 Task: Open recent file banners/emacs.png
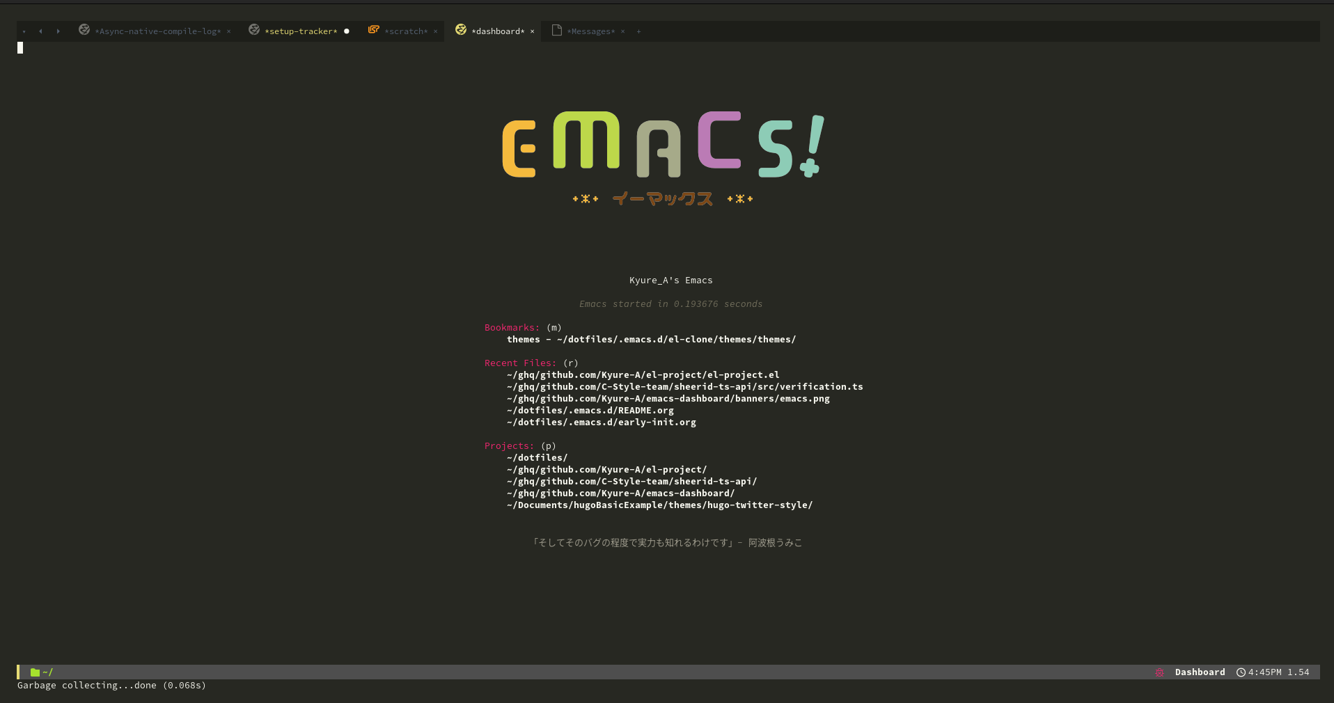point(668,399)
